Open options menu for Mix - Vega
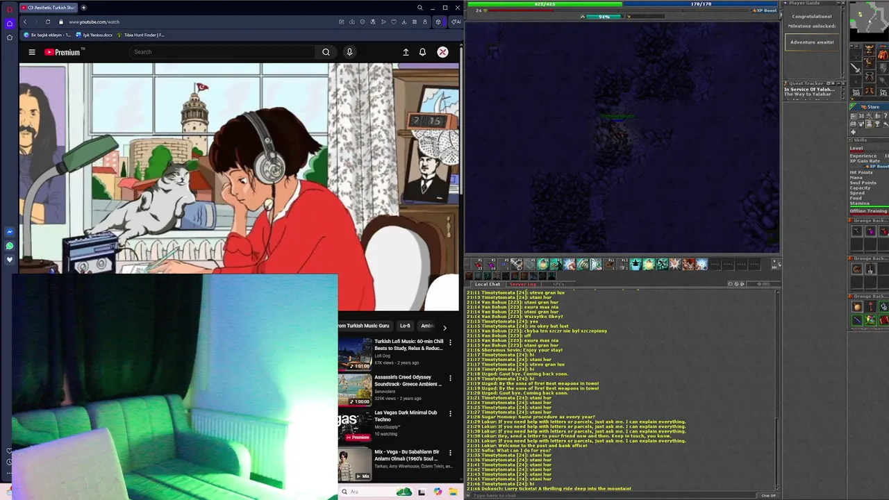Screen dimensions: 889x500 [x=450, y=453]
